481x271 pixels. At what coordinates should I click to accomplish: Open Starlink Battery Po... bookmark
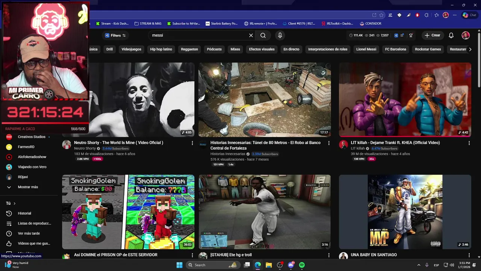click(x=222, y=23)
